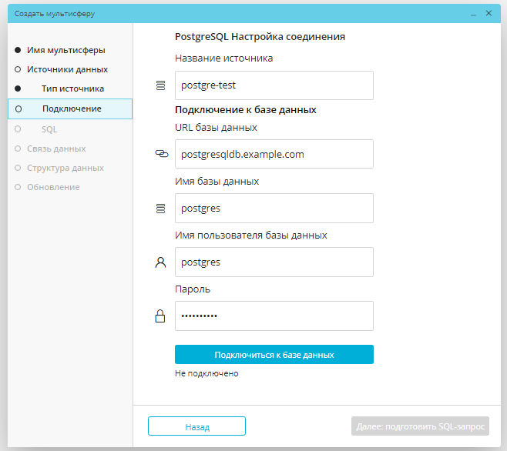Click the 'Название источника' field with postgre-test

click(x=274, y=85)
